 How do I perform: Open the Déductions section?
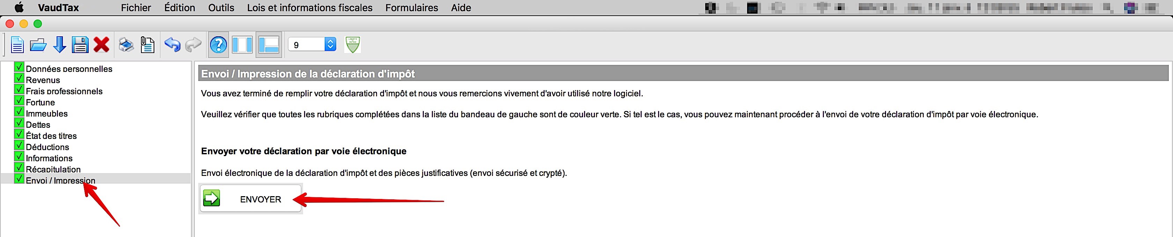47,147
